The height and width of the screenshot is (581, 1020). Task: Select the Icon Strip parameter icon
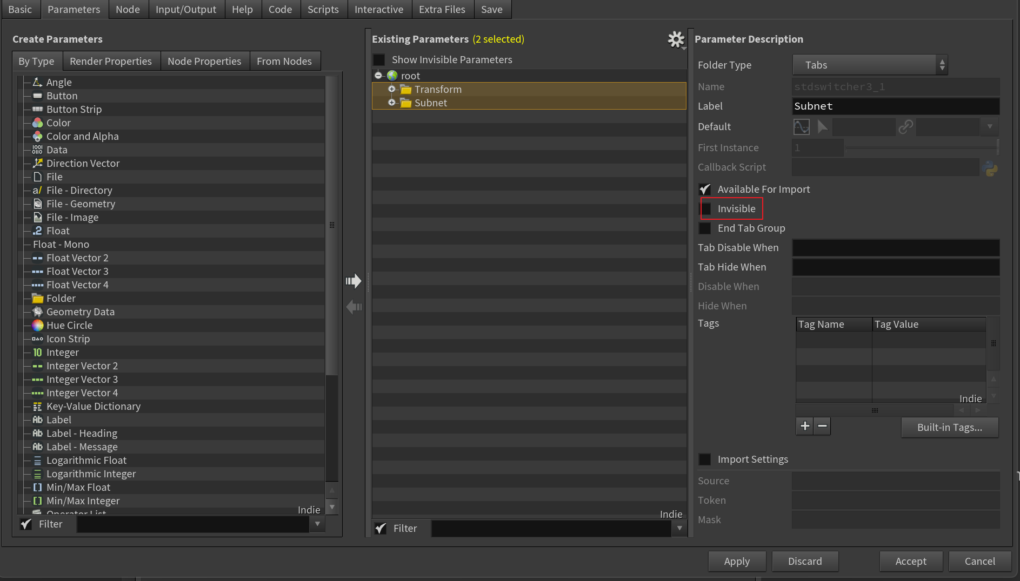[37, 339]
